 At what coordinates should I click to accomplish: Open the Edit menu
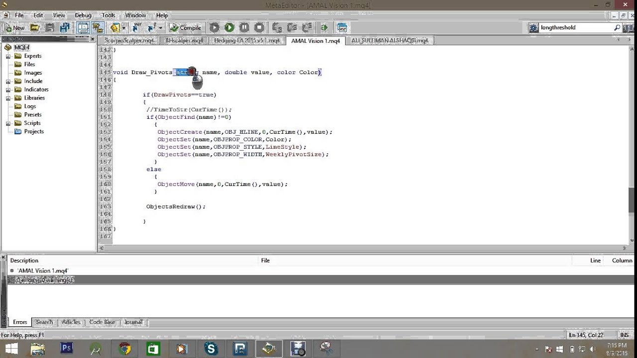(x=38, y=15)
